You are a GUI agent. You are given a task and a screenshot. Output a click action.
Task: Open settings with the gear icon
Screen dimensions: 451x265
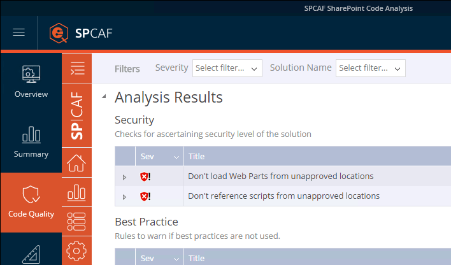(x=77, y=251)
